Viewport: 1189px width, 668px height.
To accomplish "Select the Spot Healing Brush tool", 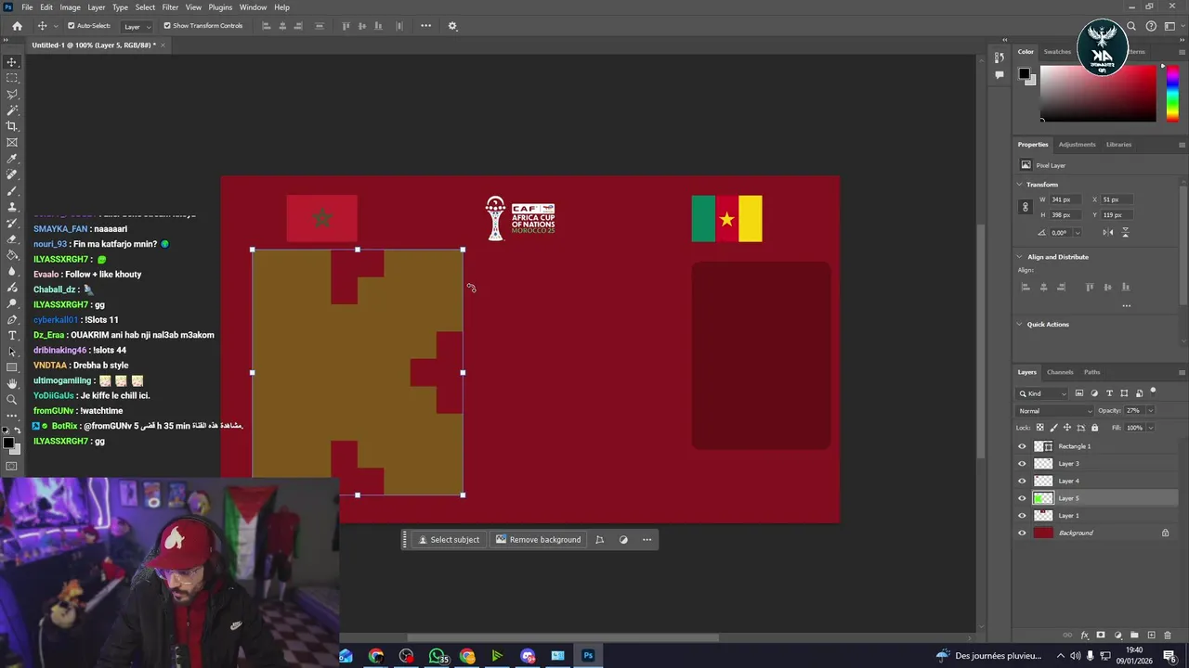I will click(12, 174).
